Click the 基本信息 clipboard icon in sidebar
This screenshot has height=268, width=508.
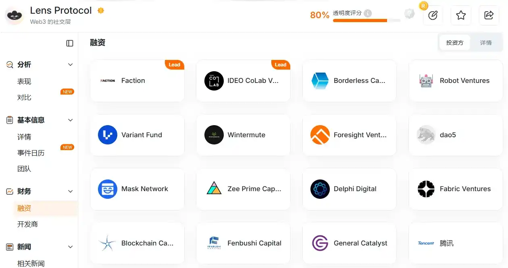pos(9,120)
